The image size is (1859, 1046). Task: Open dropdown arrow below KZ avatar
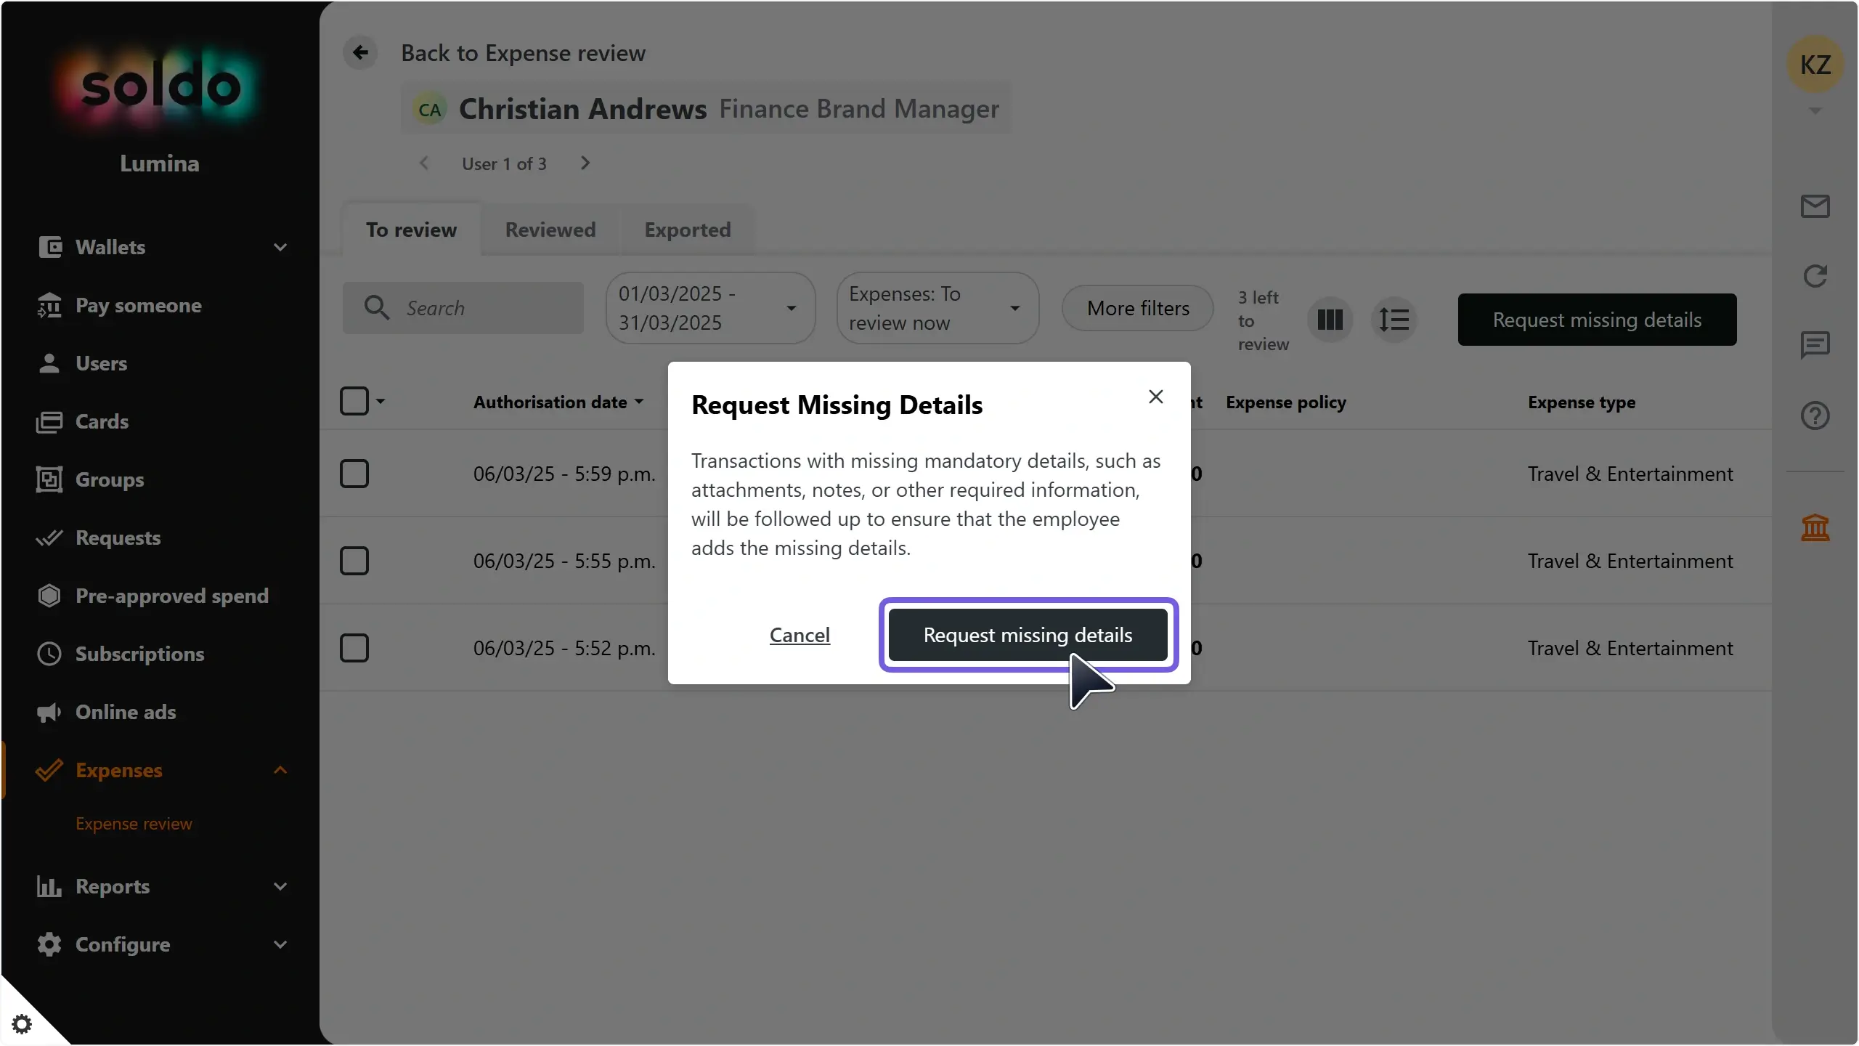tap(1815, 111)
